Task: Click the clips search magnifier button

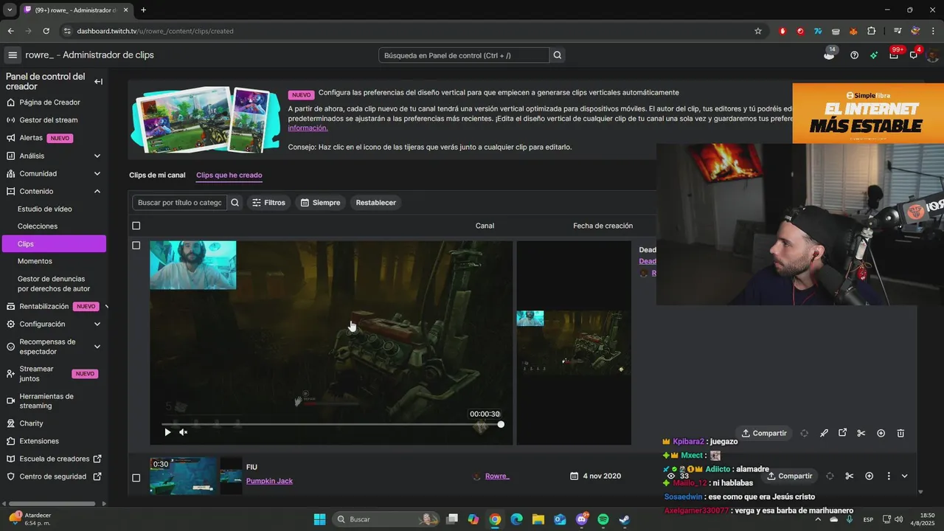Action: coord(235,203)
